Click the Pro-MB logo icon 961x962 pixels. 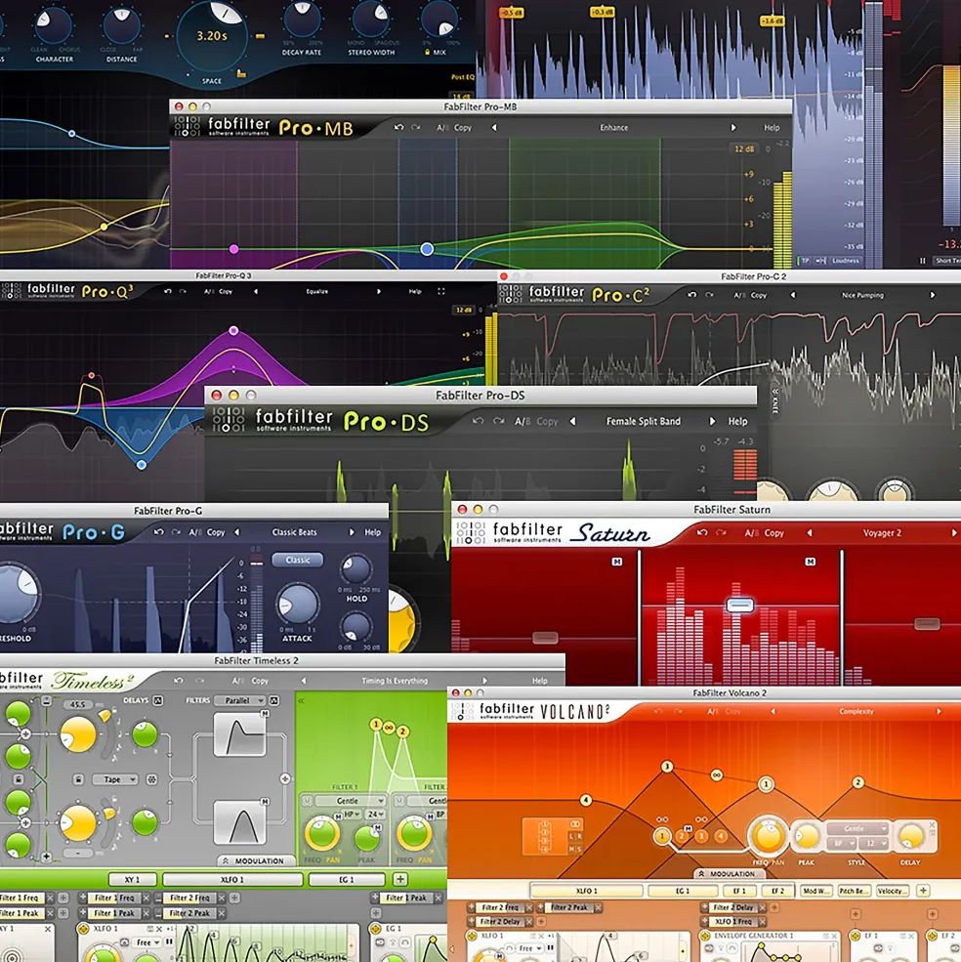[x=188, y=126]
